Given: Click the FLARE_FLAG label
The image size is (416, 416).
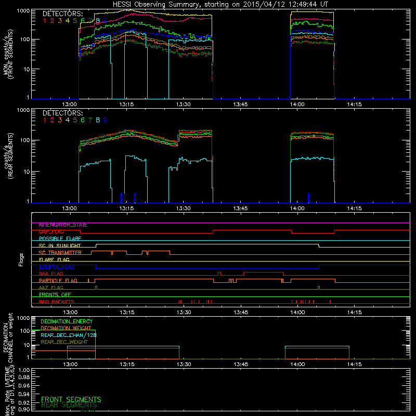Looking at the screenshot, I should point(54,259).
